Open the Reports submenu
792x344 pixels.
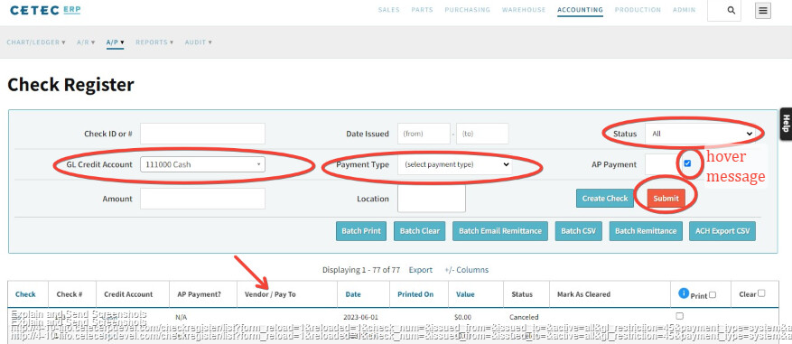click(154, 42)
